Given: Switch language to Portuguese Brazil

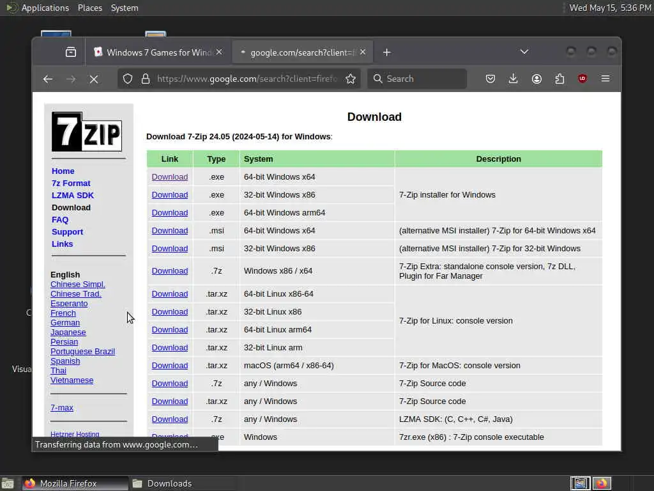Looking at the screenshot, I should click(x=82, y=352).
